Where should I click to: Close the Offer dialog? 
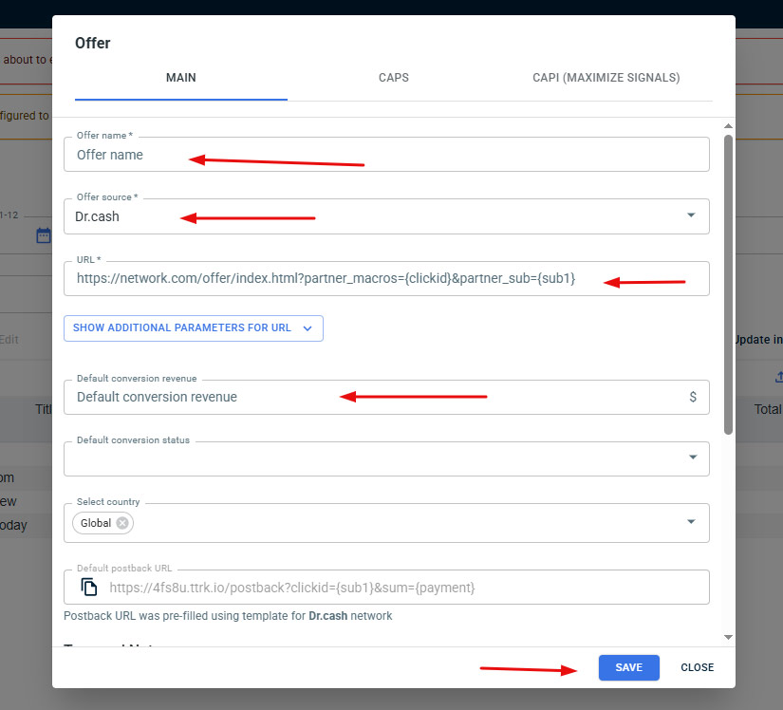698,667
